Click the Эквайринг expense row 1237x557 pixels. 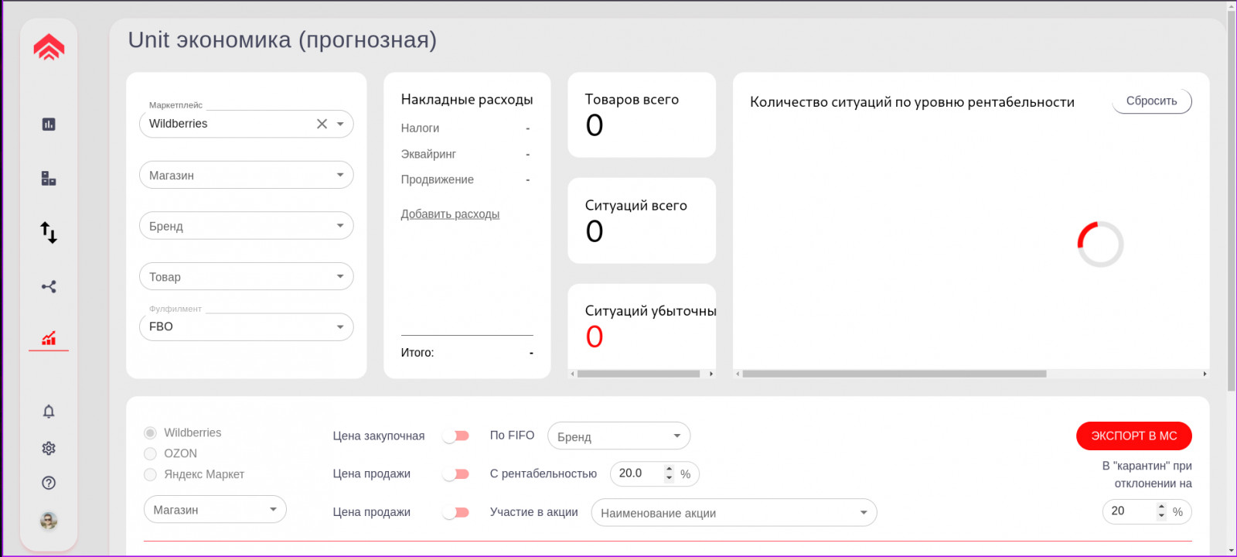click(x=467, y=154)
